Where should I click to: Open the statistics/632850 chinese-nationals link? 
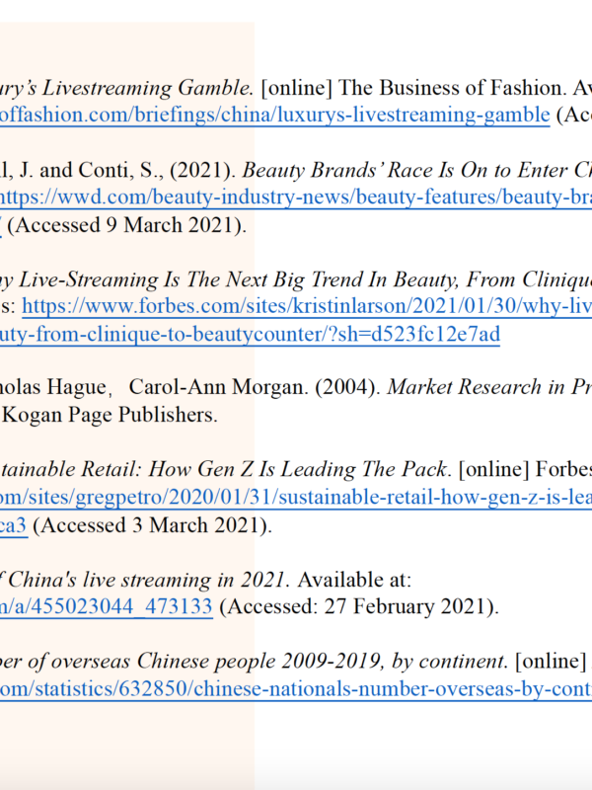(x=296, y=688)
